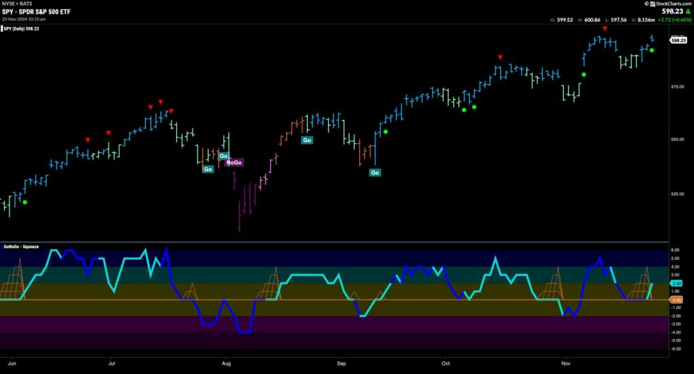Image resolution: width=694 pixels, height=374 pixels.
Task: Click the 25-Nov-2024 10:15am timestamp
Action: [x=24, y=20]
